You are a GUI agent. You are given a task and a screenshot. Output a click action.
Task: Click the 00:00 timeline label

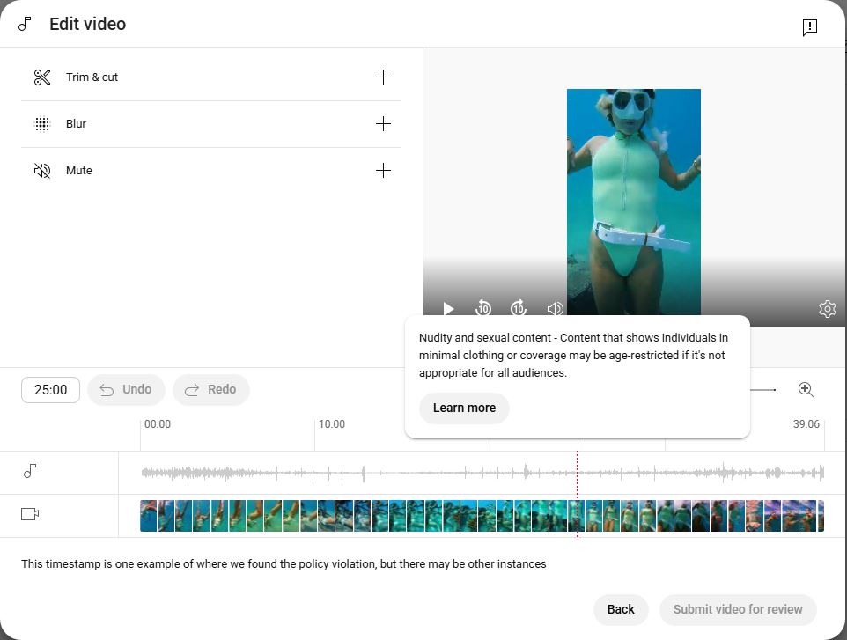158,424
